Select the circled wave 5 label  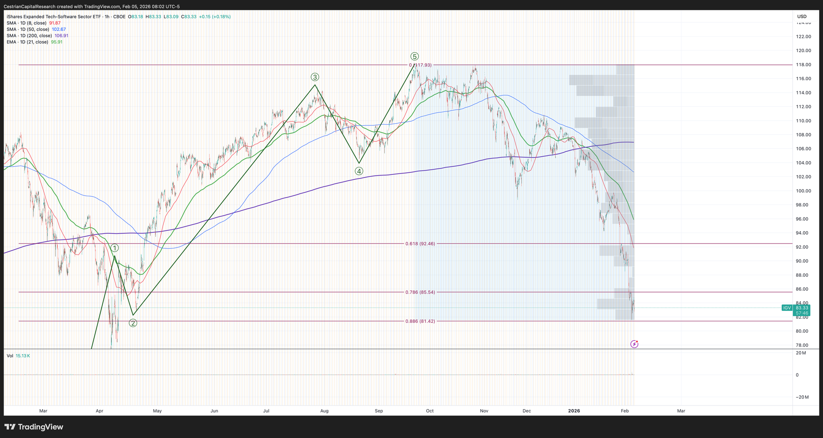(x=414, y=56)
